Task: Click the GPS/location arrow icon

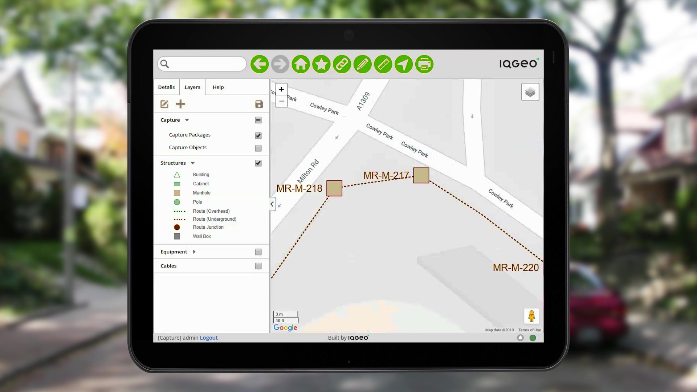Action: 404,64
